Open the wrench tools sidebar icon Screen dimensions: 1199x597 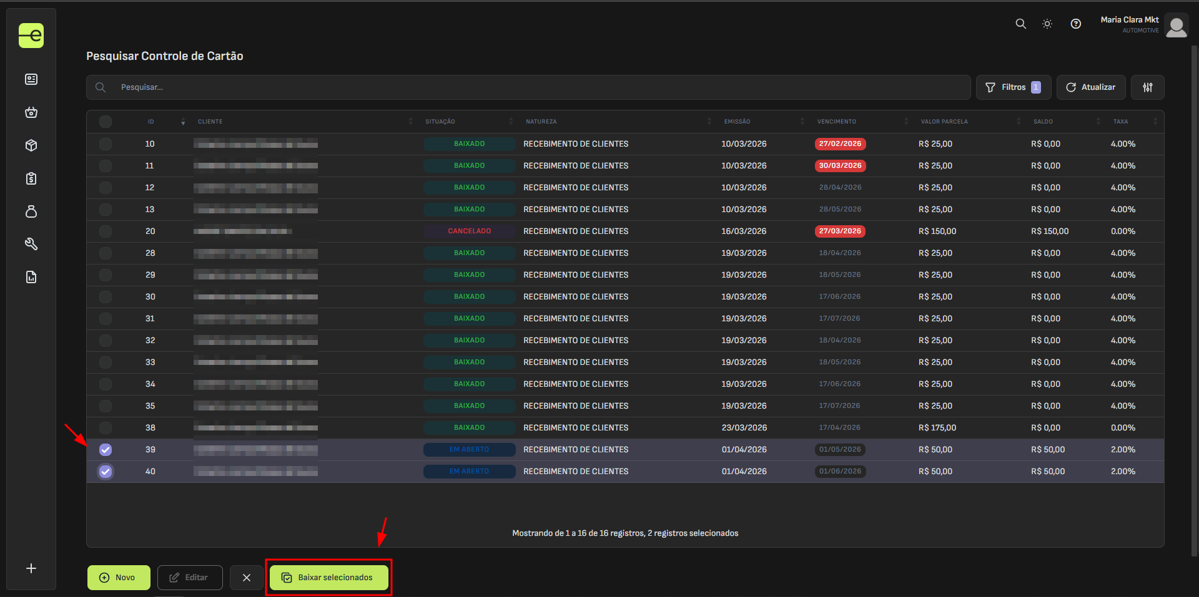point(31,244)
